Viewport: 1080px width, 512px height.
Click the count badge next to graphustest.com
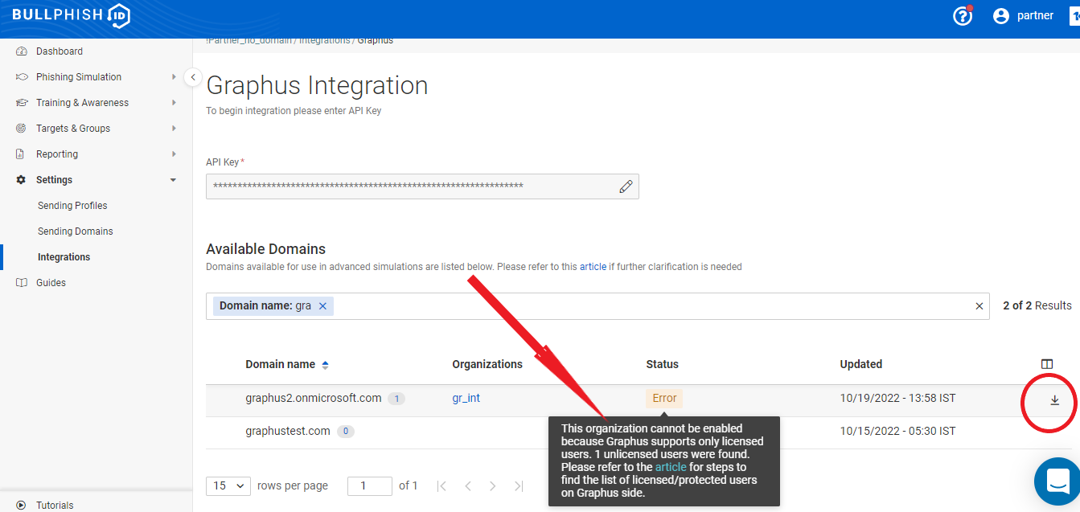click(346, 432)
